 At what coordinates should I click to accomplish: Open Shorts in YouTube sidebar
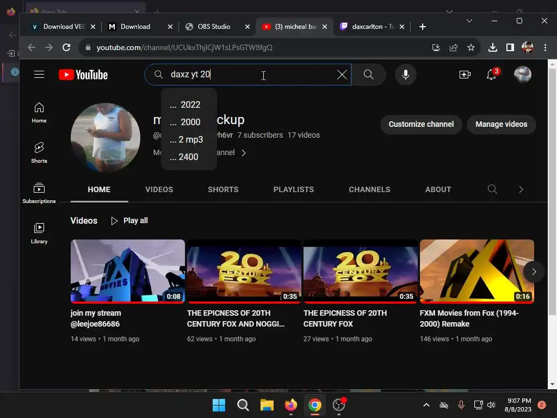(x=39, y=152)
